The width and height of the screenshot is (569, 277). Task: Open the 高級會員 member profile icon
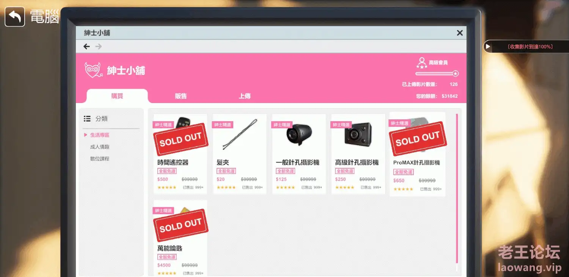pyautogui.click(x=422, y=63)
